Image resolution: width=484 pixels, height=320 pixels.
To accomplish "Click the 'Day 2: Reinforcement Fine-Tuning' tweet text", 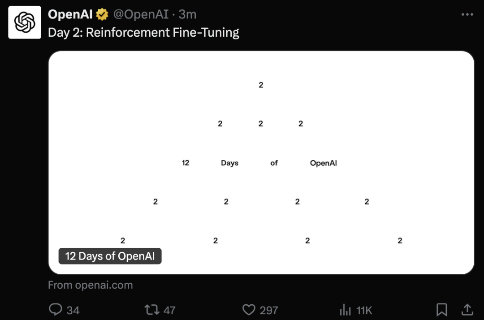I will click(143, 33).
